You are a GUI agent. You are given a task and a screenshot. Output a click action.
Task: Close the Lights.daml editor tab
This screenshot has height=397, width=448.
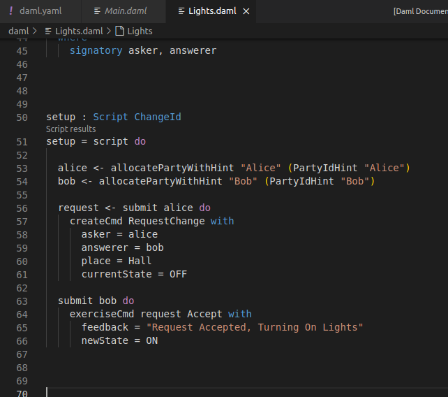245,11
